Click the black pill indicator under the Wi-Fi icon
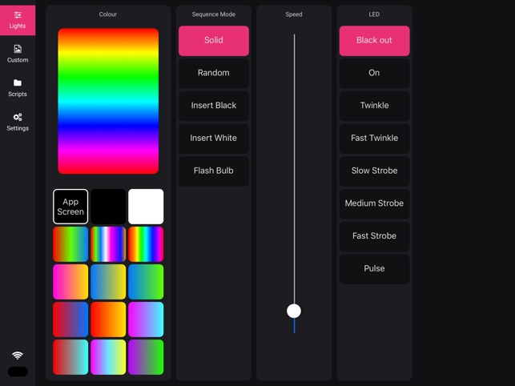515x386 pixels. [18, 372]
